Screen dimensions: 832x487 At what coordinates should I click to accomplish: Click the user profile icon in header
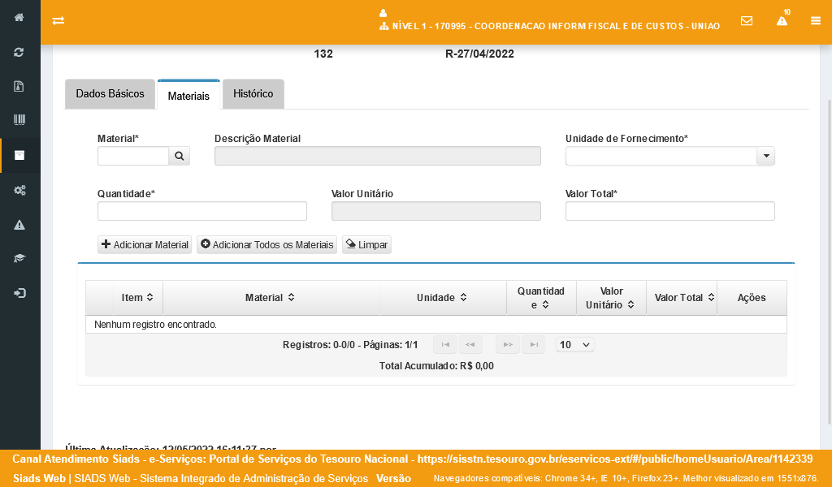383,13
